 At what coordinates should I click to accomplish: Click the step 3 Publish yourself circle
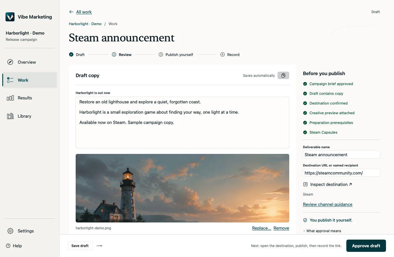click(x=161, y=54)
